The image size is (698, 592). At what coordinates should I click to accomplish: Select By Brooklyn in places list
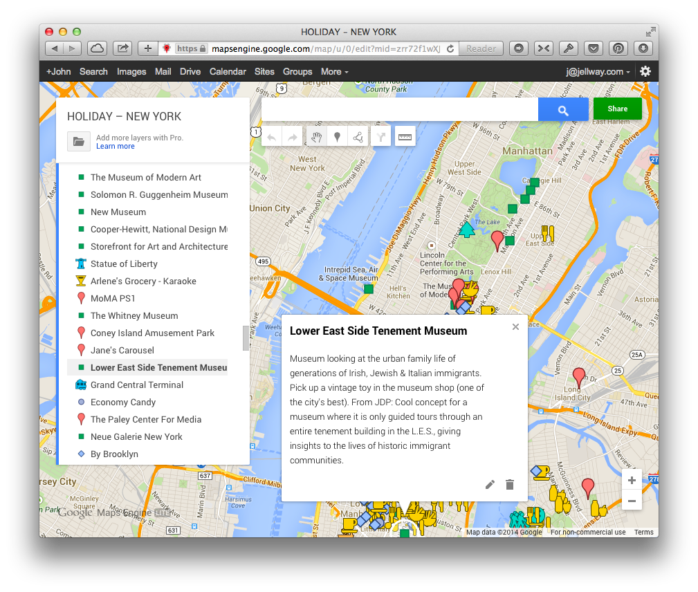pos(114,454)
